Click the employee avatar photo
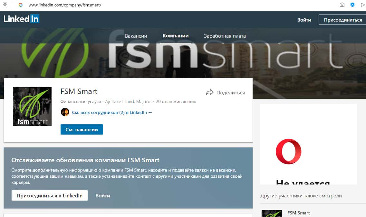 (x=65, y=112)
